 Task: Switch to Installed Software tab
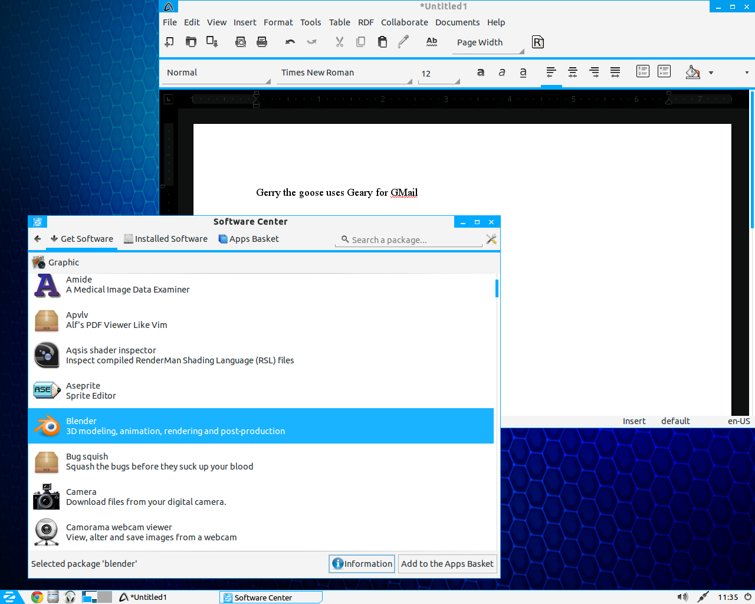(x=166, y=239)
